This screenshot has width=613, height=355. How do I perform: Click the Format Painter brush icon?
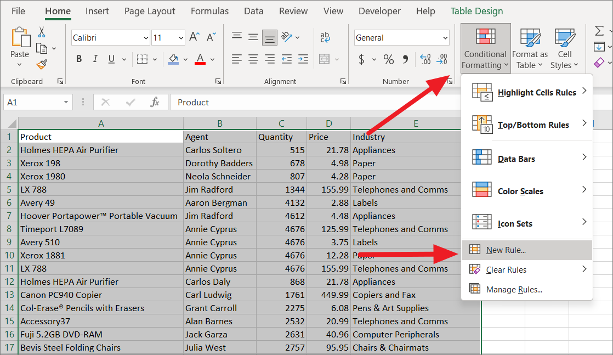click(42, 64)
